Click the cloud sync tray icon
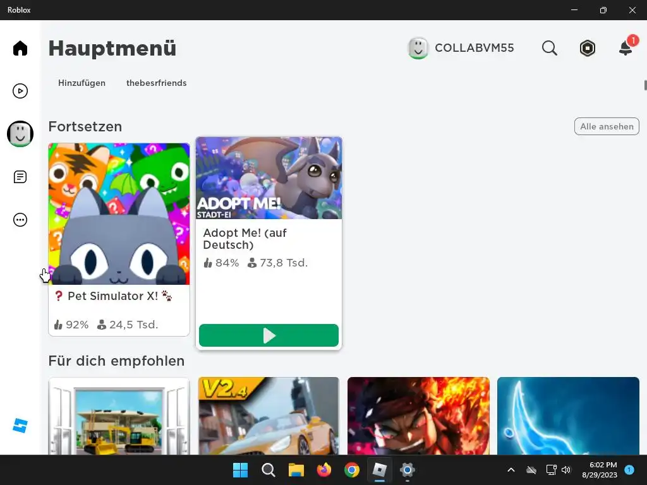 tap(531, 470)
